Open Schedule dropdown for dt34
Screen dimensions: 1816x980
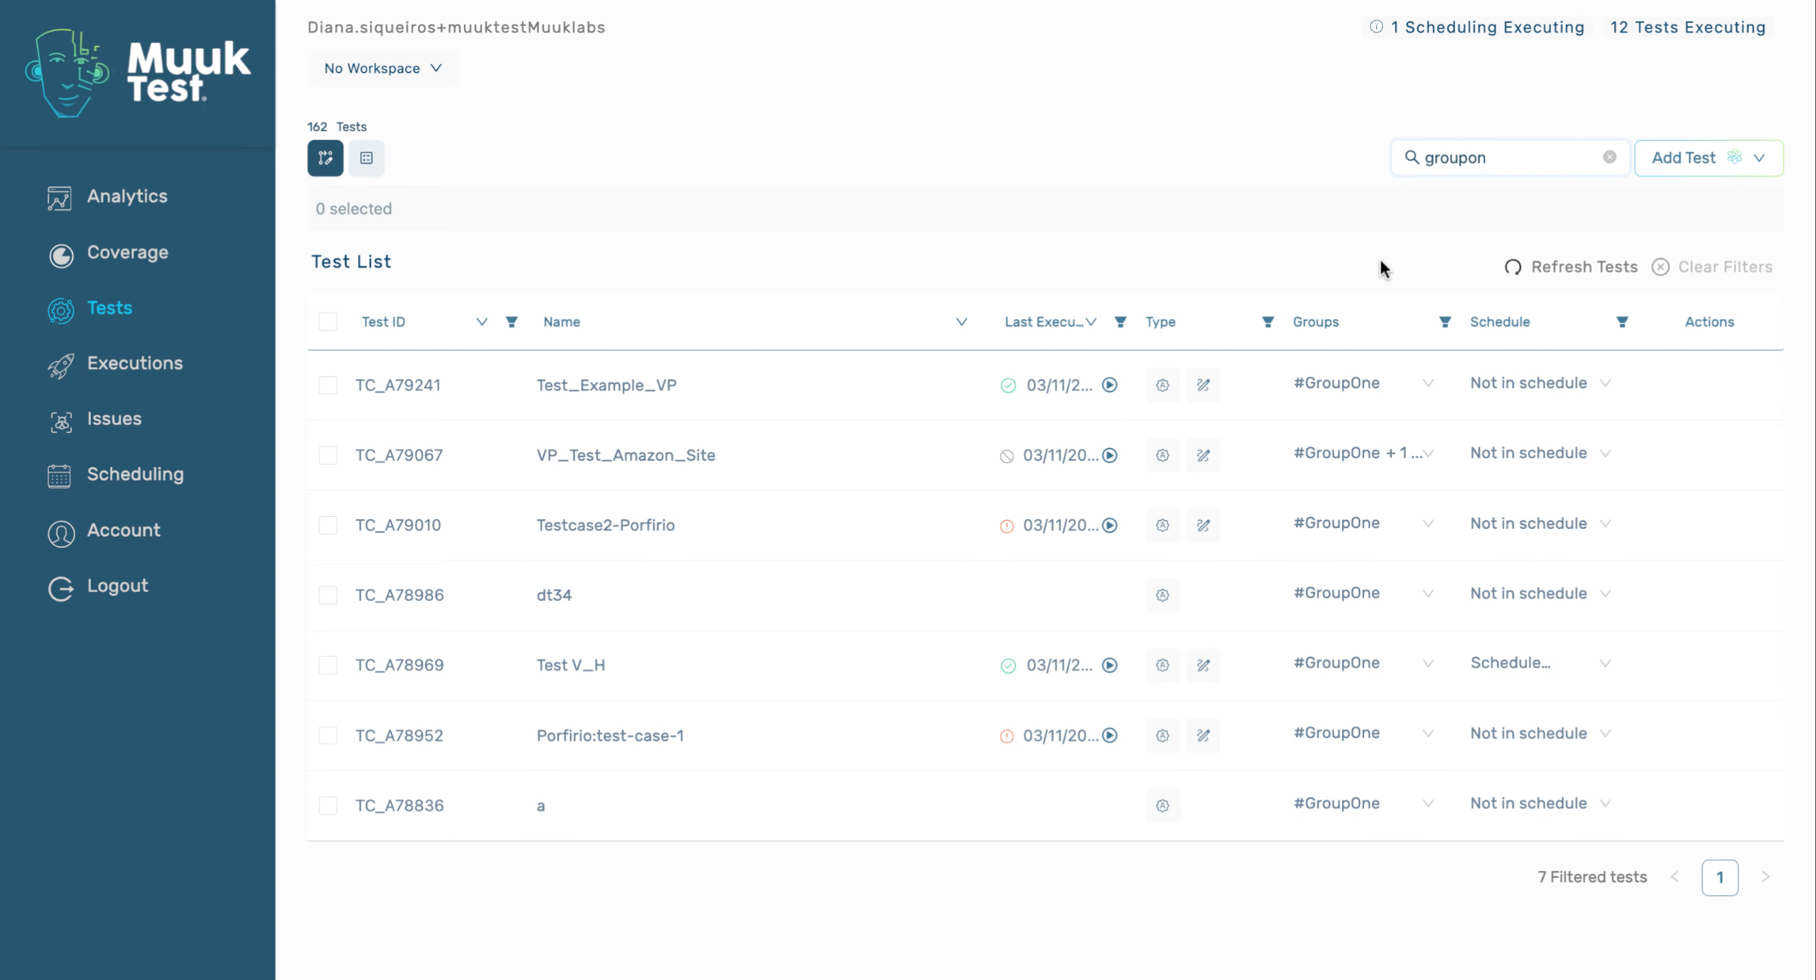click(x=1605, y=594)
